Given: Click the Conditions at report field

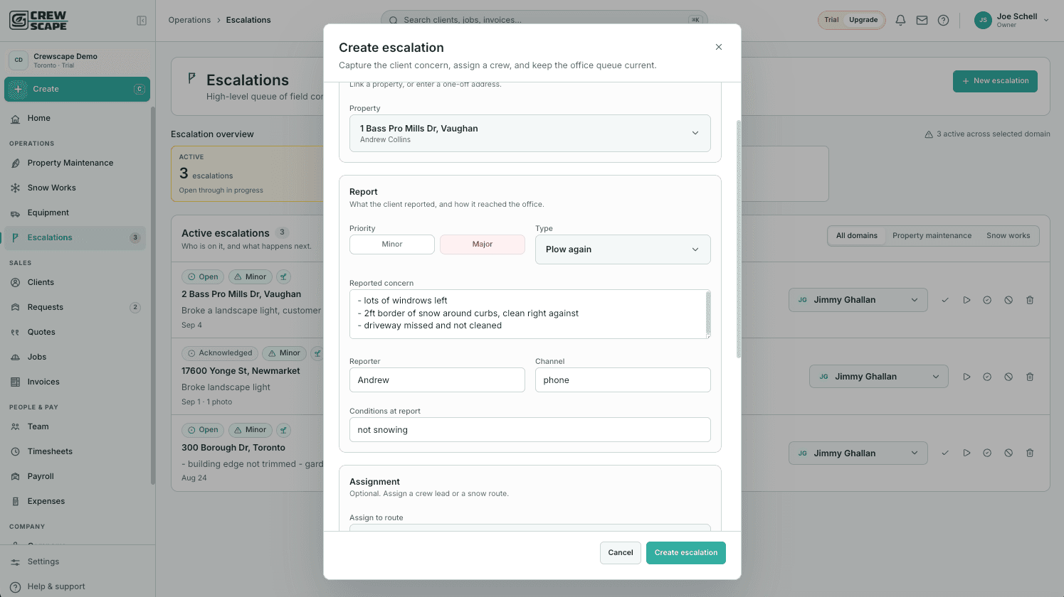Looking at the screenshot, I should point(530,430).
